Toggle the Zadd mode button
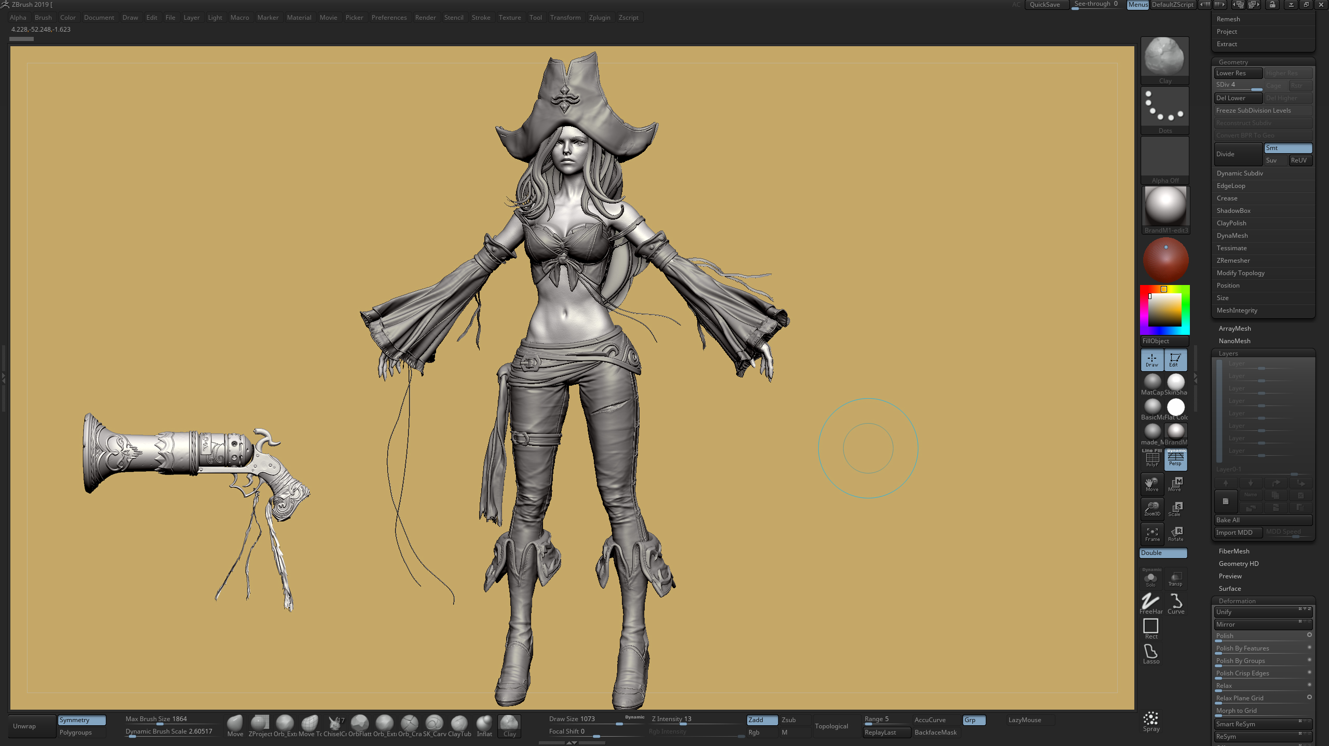 [x=762, y=720]
